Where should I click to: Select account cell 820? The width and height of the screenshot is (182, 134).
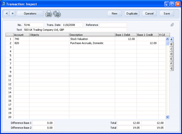[21, 43]
